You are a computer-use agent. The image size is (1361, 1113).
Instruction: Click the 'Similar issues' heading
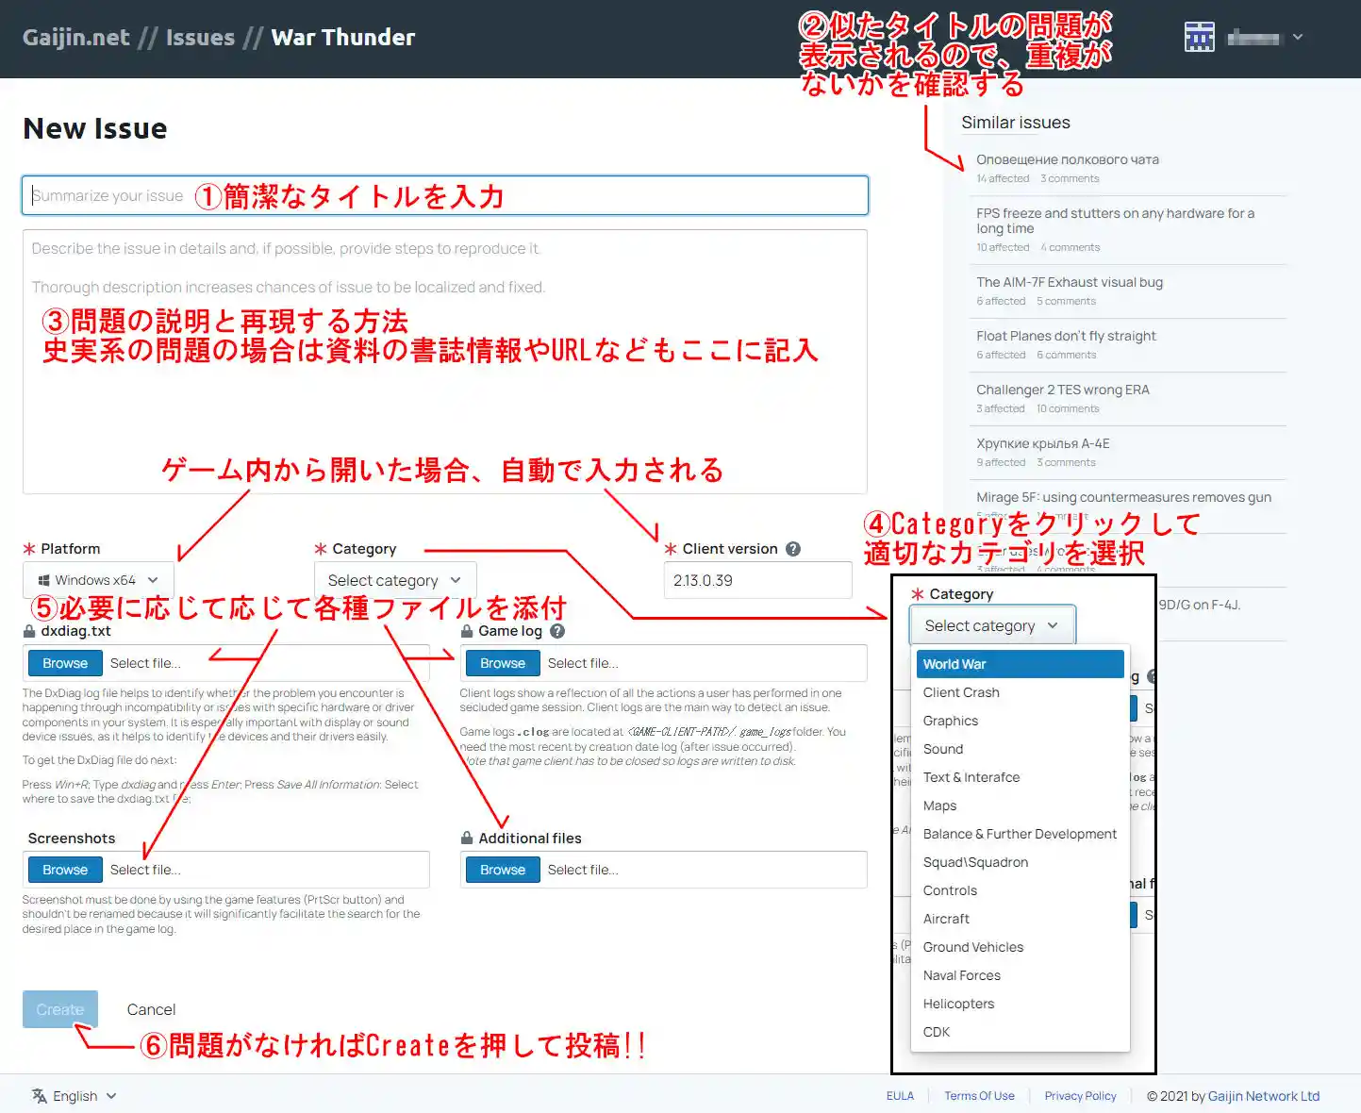(1016, 123)
